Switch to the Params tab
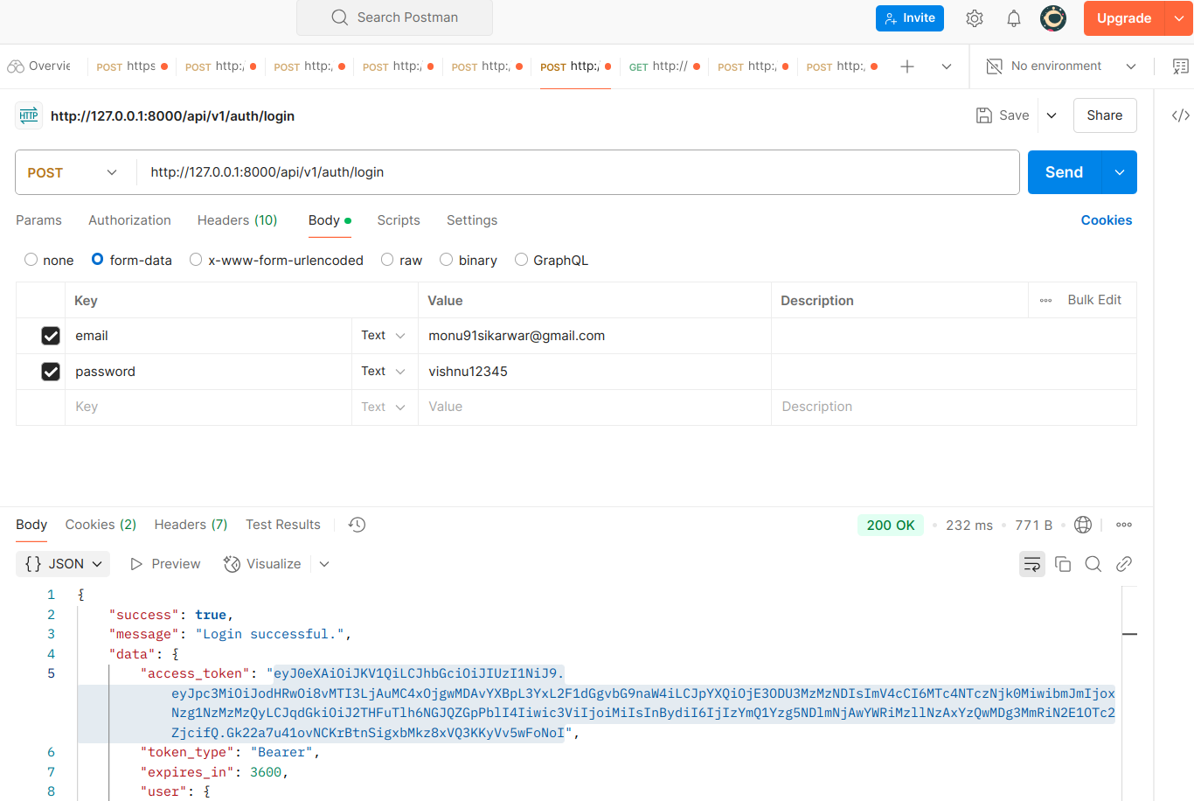The image size is (1194, 801). [39, 220]
